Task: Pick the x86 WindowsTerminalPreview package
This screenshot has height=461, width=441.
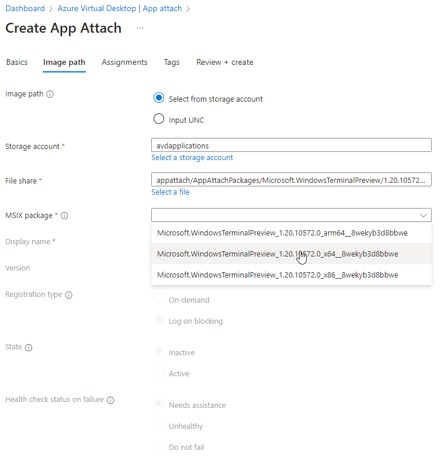Action: pyautogui.click(x=291, y=275)
